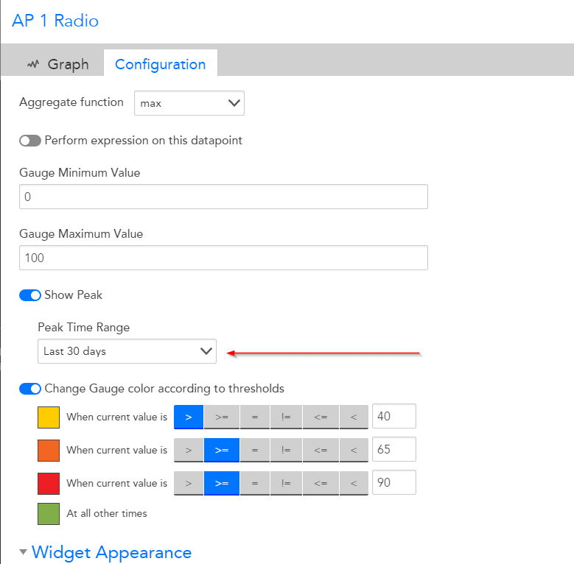This screenshot has width=574, height=564.
Task: Select <= operator in red threshold row
Action: coord(321,483)
